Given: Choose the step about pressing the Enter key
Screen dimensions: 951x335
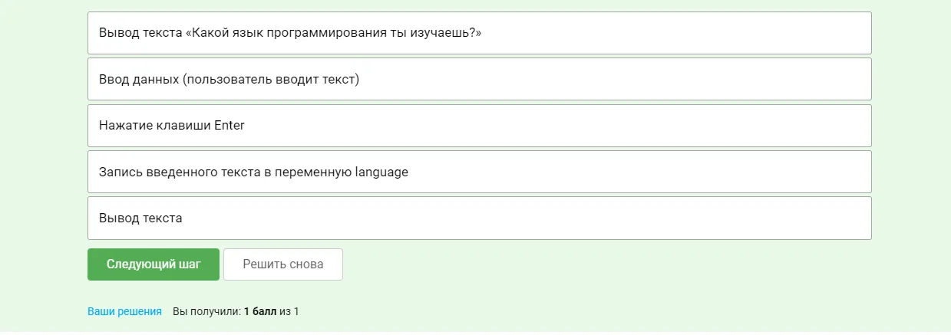Looking at the screenshot, I should coord(480,126).
